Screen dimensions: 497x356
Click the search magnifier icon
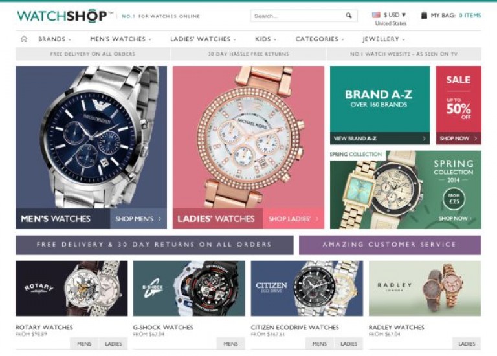click(x=349, y=16)
